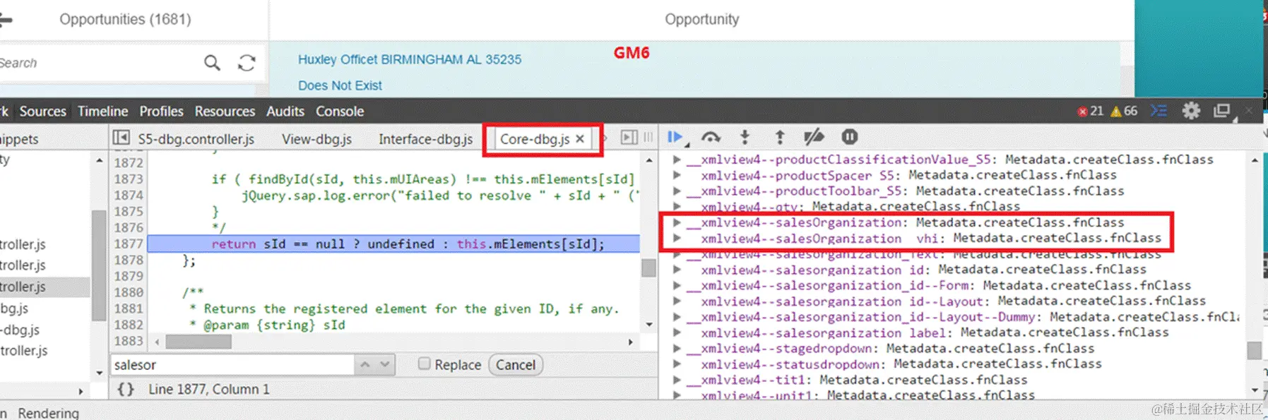Click the code editor vertical scrollbar thumb
The image size is (1268, 420).
648,268
